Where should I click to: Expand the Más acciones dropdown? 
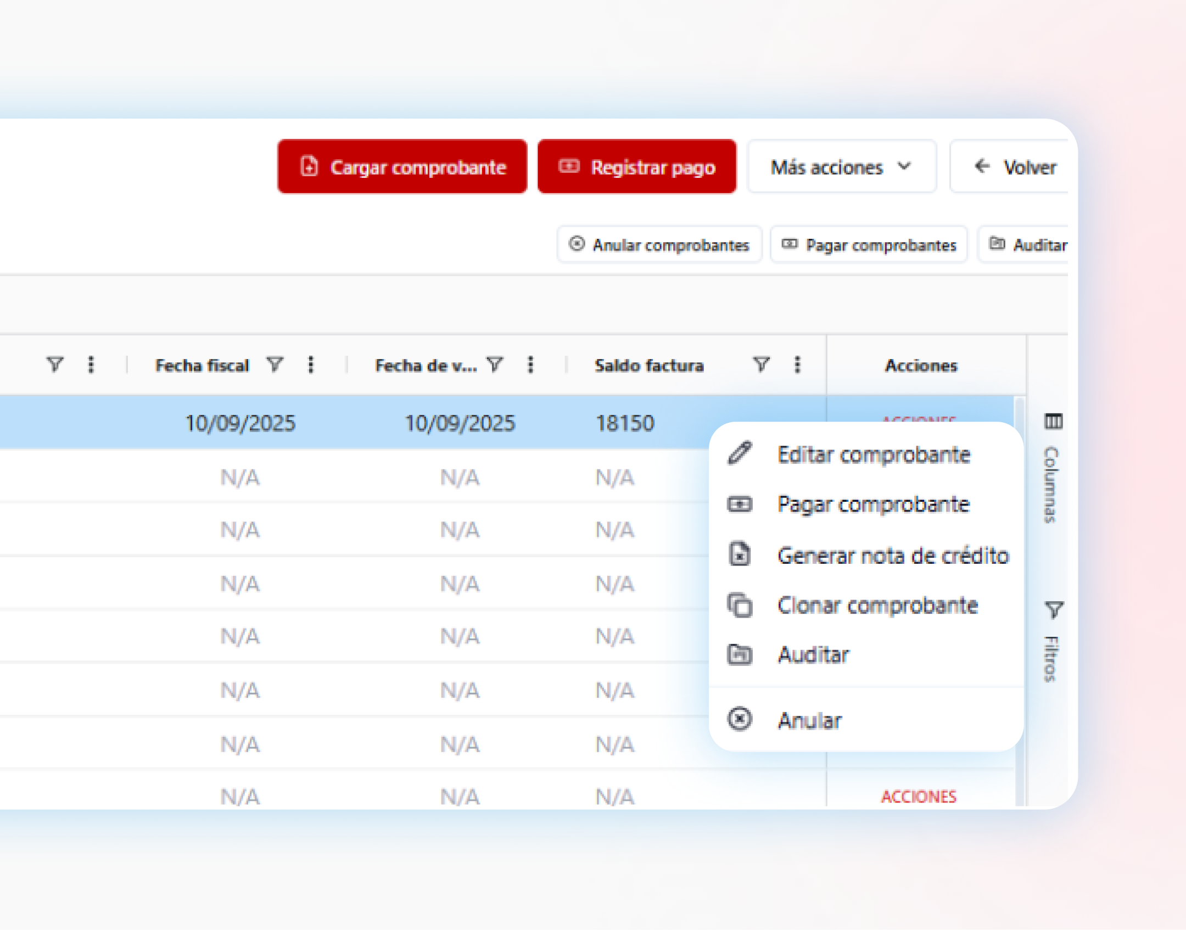(x=841, y=167)
